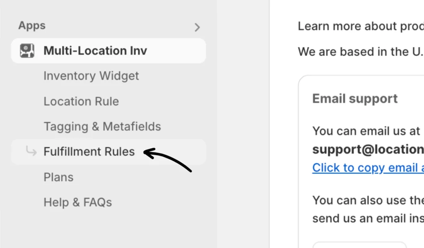Open Help & FAQs
The height and width of the screenshot is (248, 424).
pyautogui.click(x=78, y=202)
